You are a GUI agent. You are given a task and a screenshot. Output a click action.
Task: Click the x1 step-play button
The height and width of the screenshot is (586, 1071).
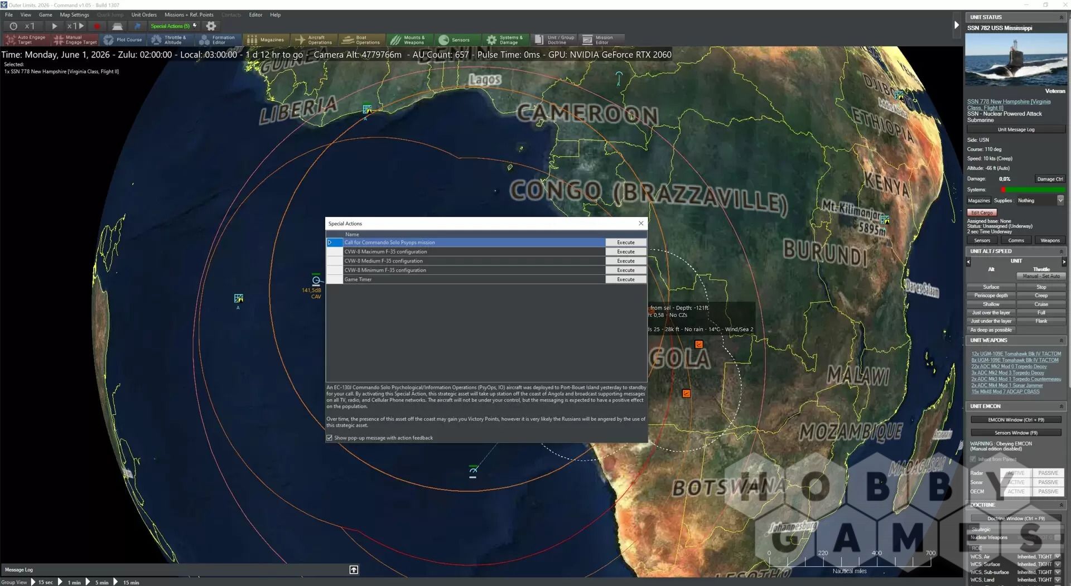pos(75,26)
